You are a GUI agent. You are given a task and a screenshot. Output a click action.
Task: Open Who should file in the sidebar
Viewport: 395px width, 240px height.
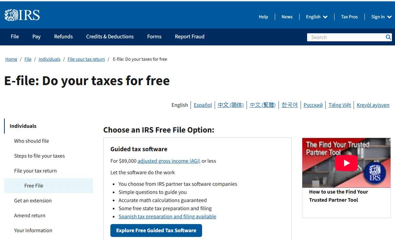tap(31, 141)
